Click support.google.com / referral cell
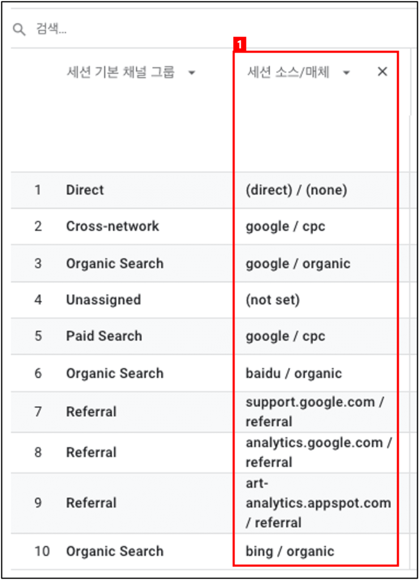 [315, 412]
